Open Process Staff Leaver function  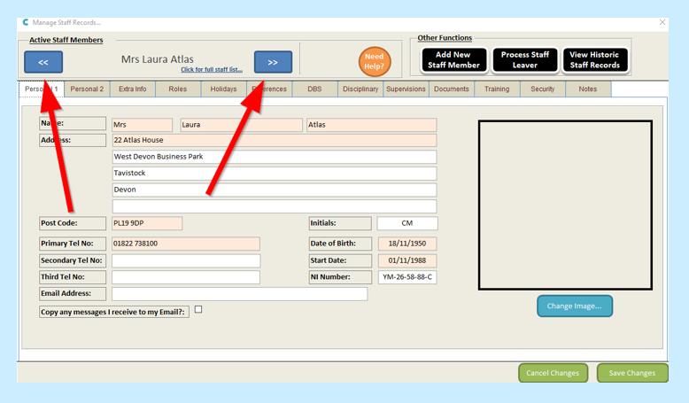click(525, 60)
